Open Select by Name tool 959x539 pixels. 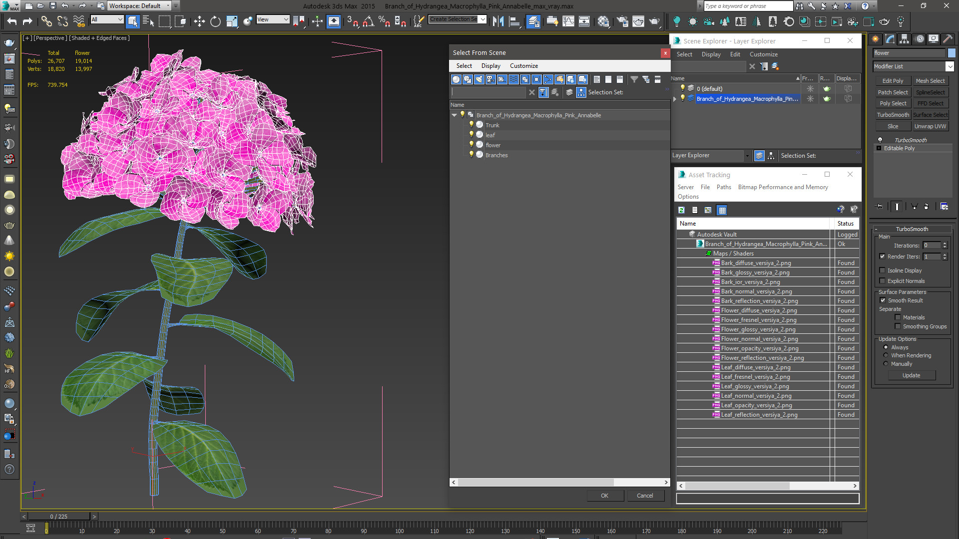pyautogui.click(x=148, y=21)
